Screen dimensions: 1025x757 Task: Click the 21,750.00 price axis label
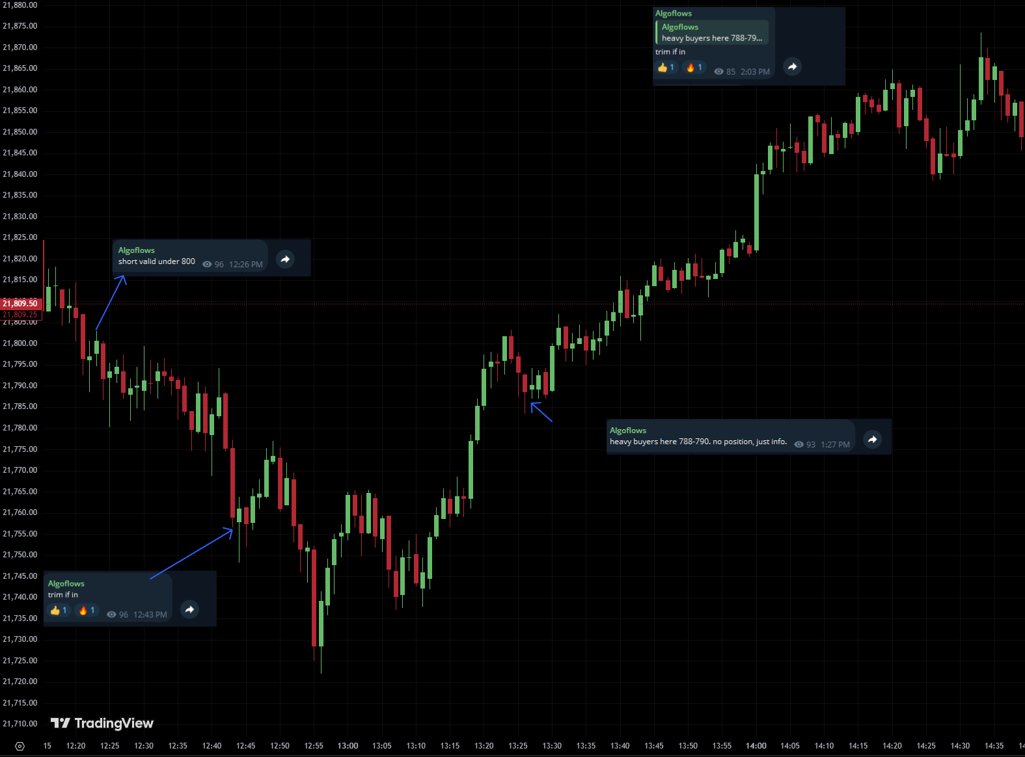[x=20, y=555]
